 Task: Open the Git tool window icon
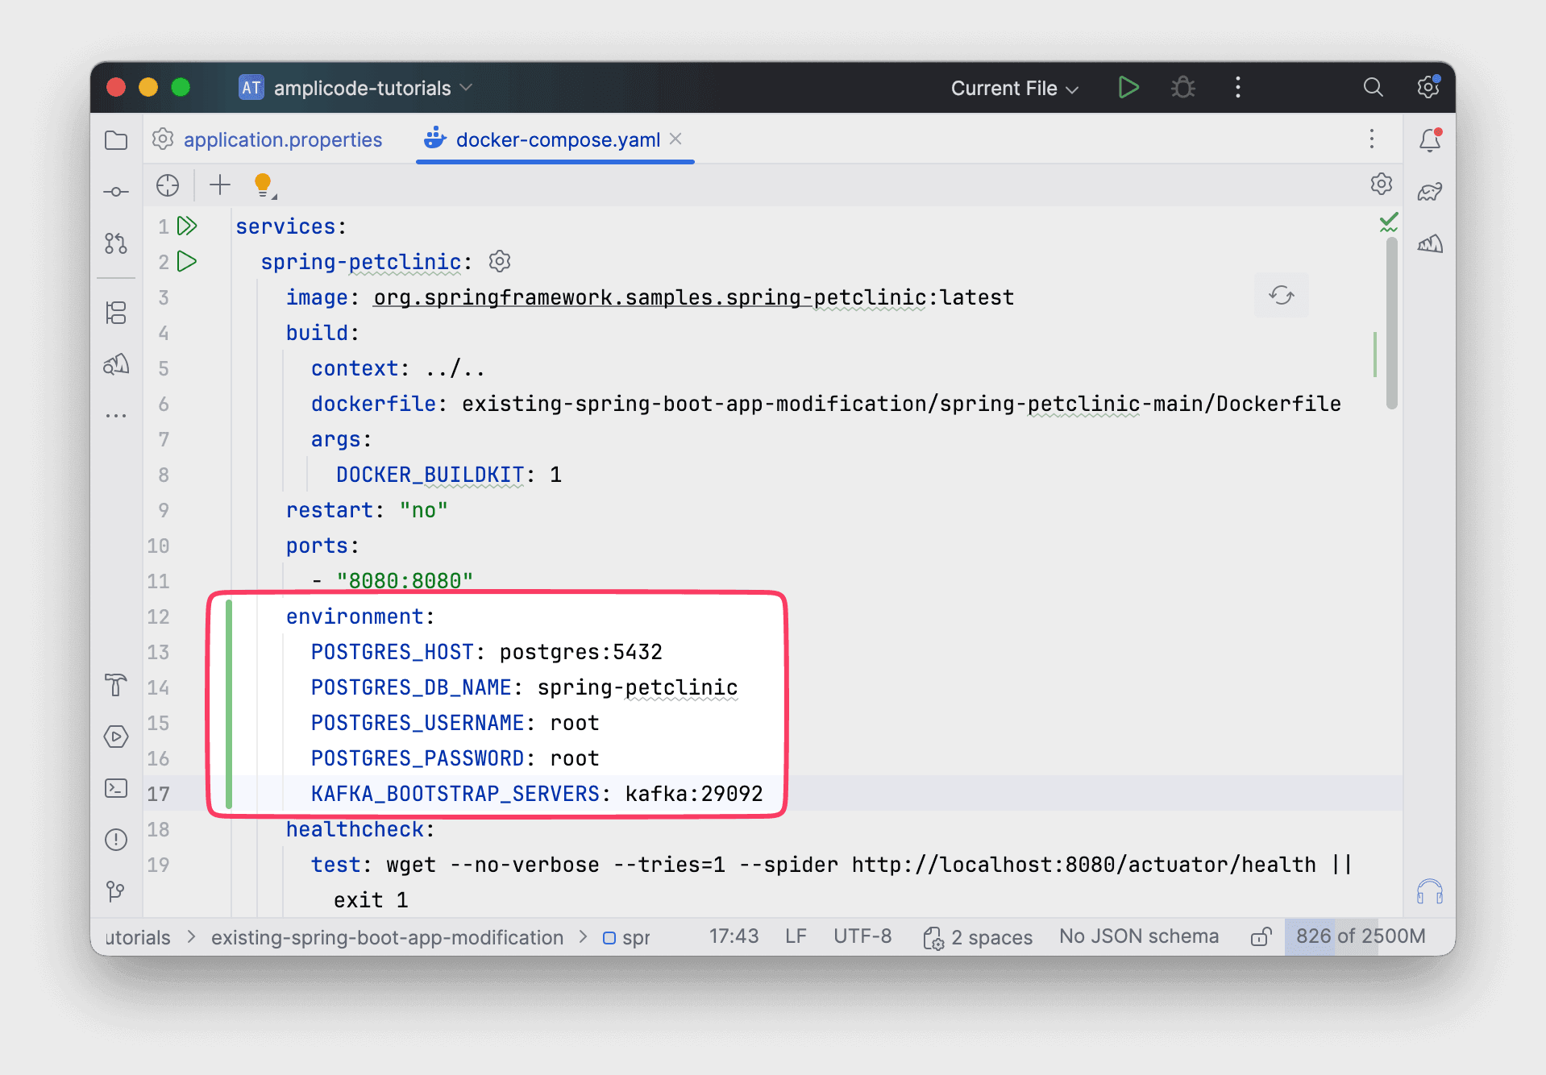(116, 891)
